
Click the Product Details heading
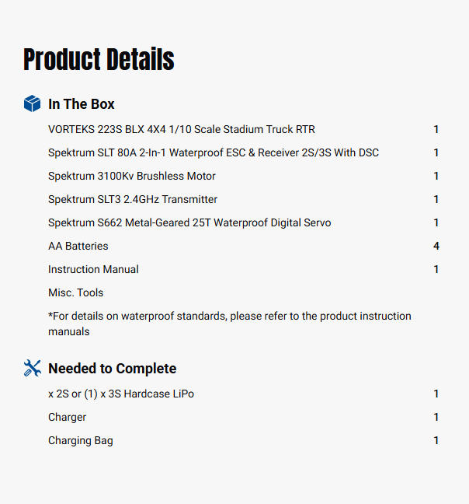tap(99, 60)
